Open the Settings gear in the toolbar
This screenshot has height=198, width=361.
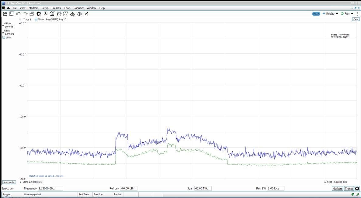(39, 14)
